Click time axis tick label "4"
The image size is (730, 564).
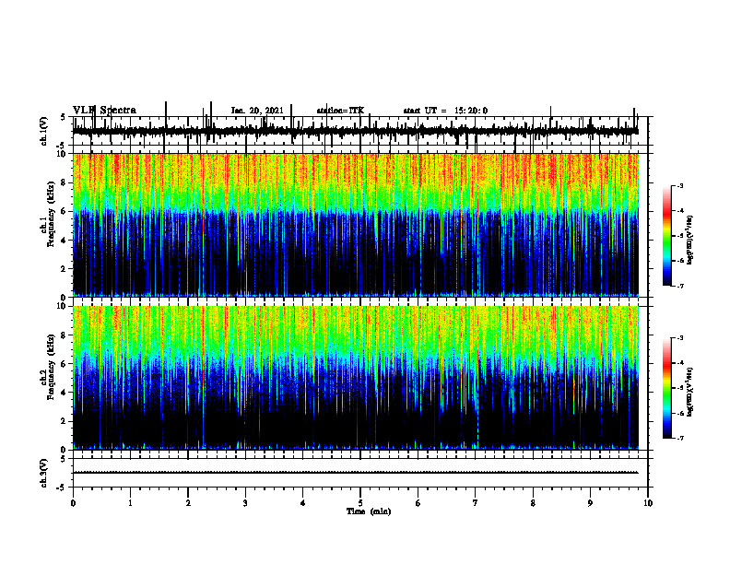[303, 503]
